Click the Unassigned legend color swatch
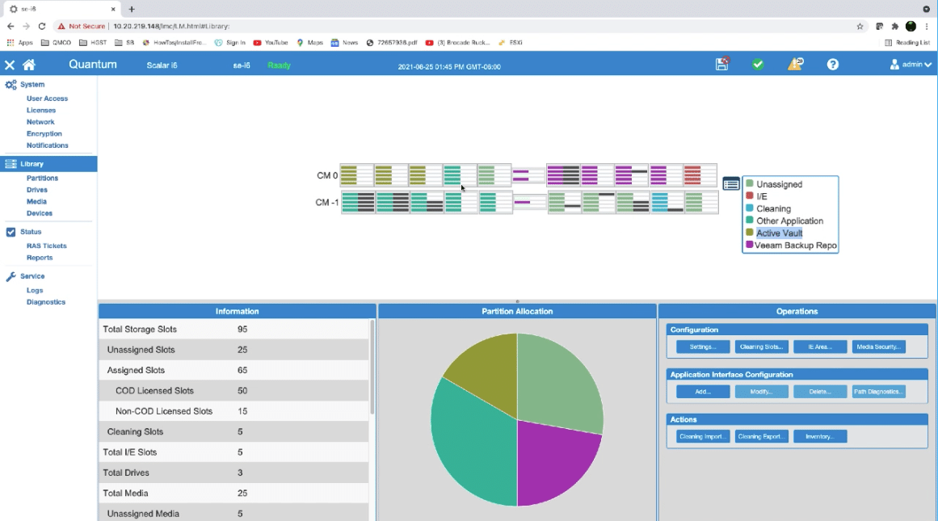The image size is (938, 521). (750, 183)
